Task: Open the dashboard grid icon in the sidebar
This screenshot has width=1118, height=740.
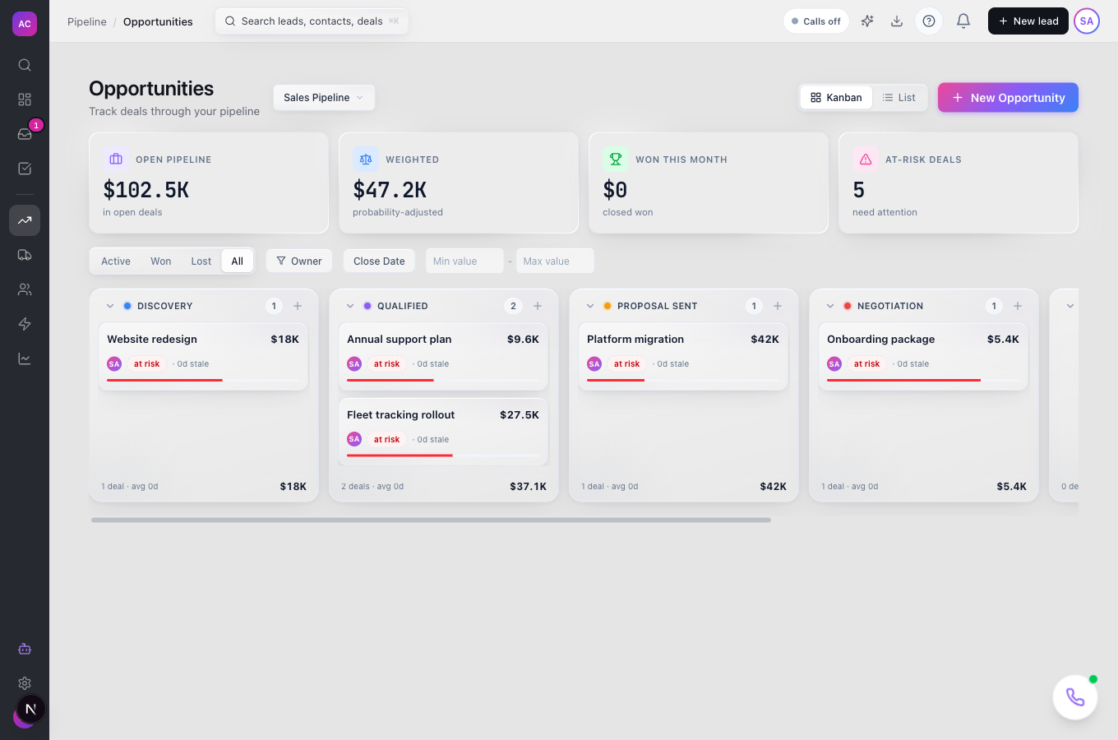Action: tap(25, 99)
